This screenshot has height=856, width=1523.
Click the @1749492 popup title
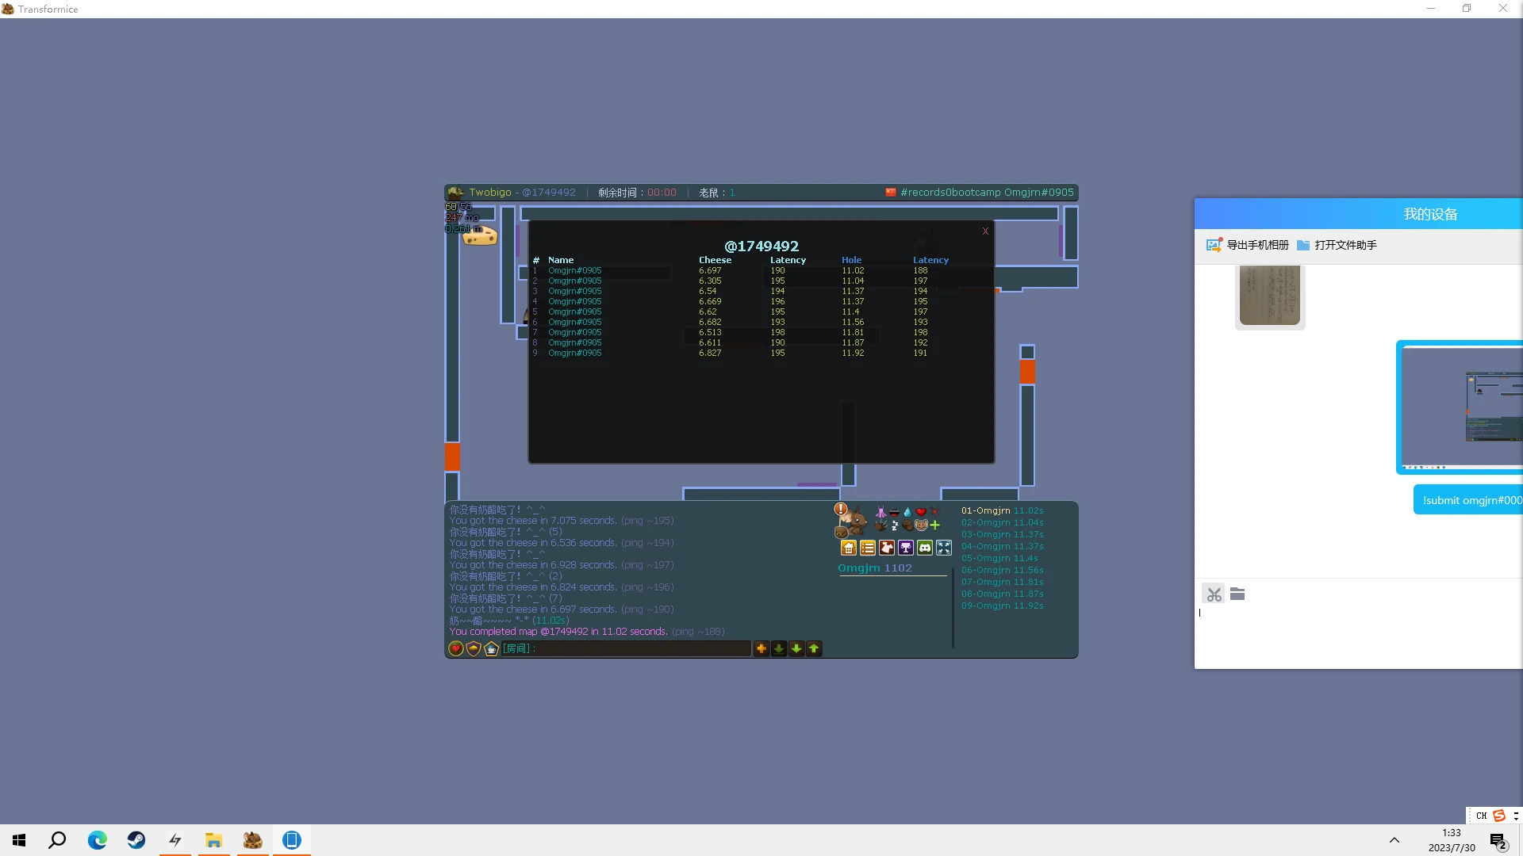(x=761, y=246)
